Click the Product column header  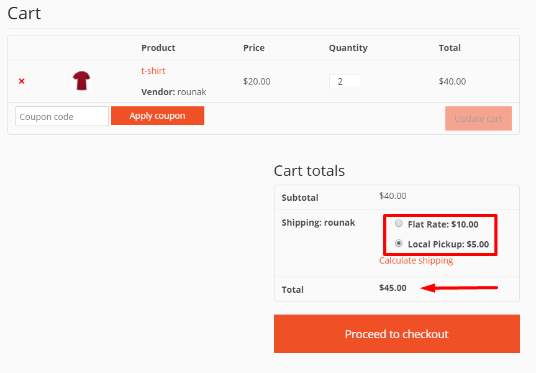pyautogui.click(x=158, y=48)
